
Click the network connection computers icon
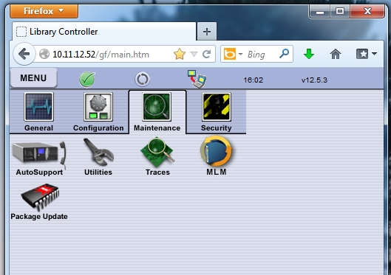(x=197, y=79)
